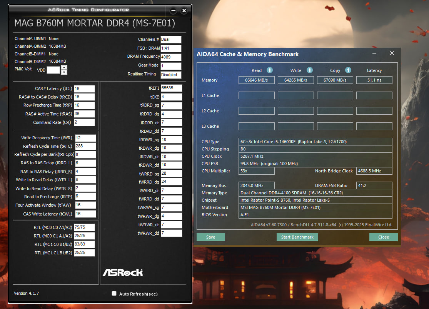This screenshot has height=309, width=429.
Task: Click the RTL MC1 C1 B1/B2 field
Action: [84, 252]
